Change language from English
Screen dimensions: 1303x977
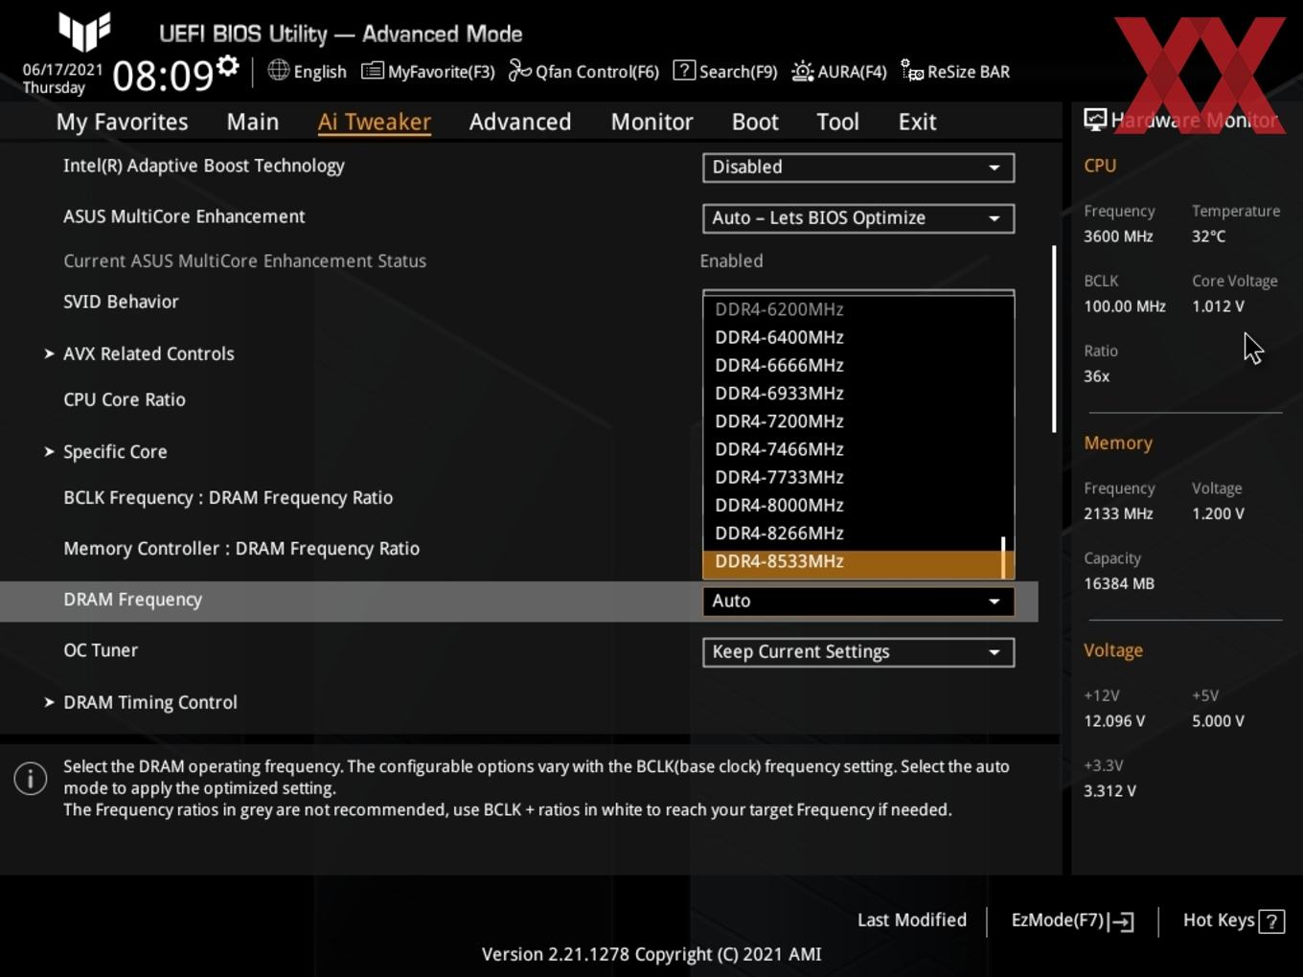pyautogui.click(x=308, y=71)
